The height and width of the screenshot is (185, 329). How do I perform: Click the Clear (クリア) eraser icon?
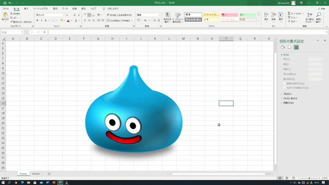pyautogui.click(x=289, y=22)
